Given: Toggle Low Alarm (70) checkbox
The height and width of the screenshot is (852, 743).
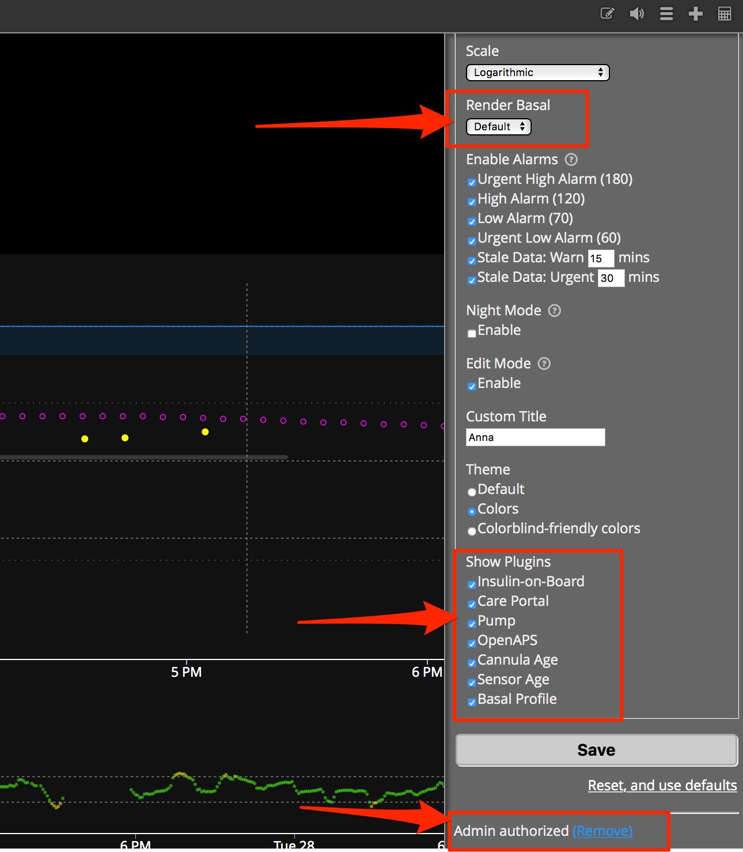Looking at the screenshot, I should click(472, 221).
